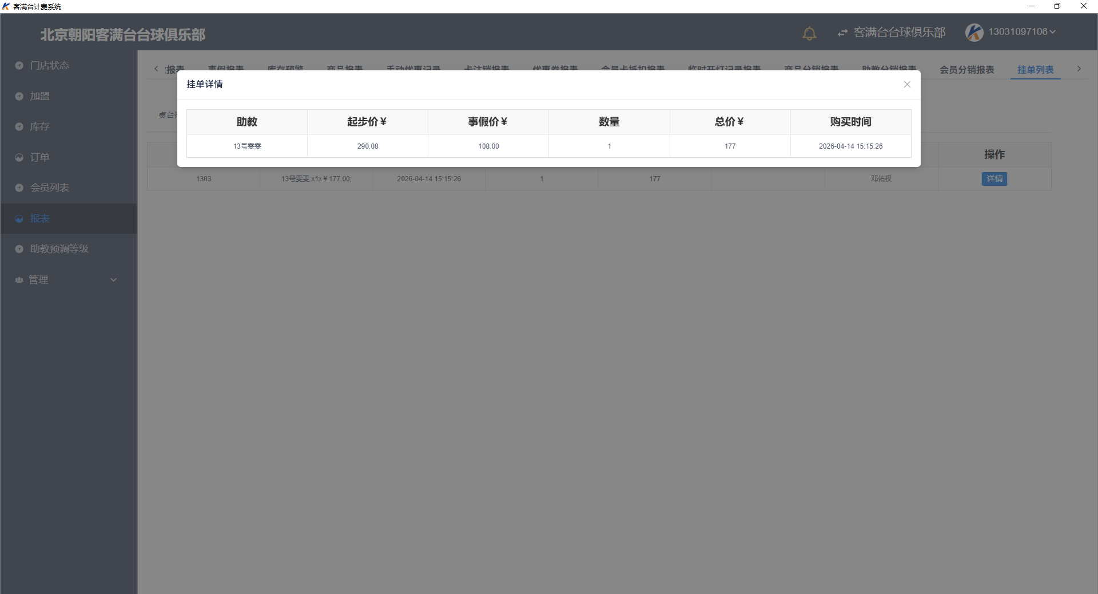Open the notification bell
The width and height of the screenshot is (1098, 594).
tap(809, 33)
